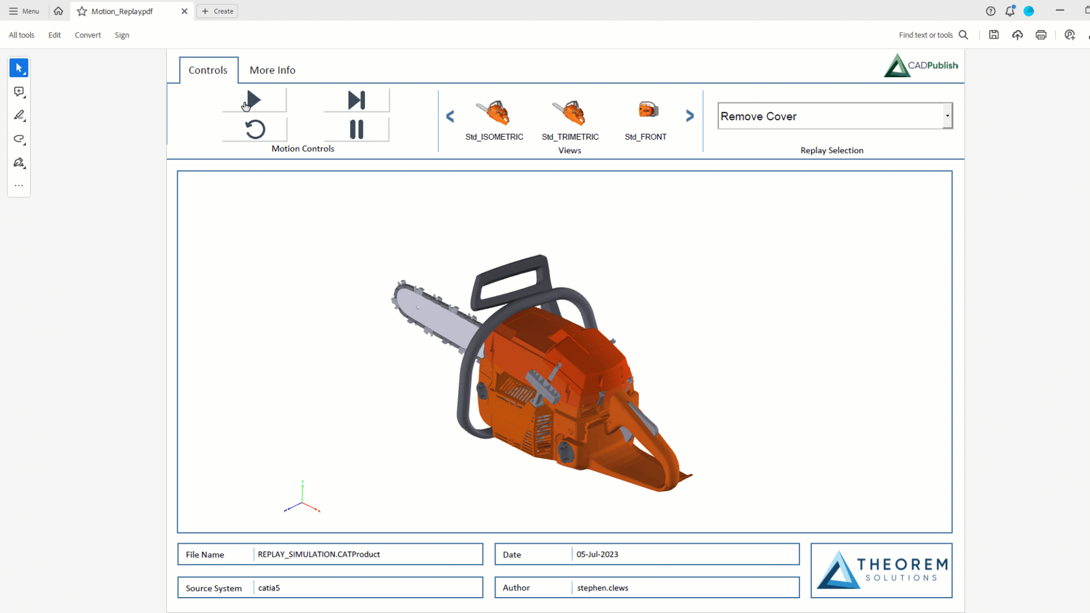Open the Save file icon
Viewport: 1090px width, 613px height.
(x=993, y=35)
